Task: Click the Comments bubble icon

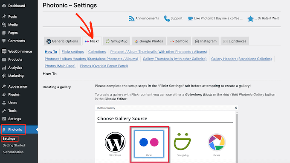Action: tap(4, 41)
